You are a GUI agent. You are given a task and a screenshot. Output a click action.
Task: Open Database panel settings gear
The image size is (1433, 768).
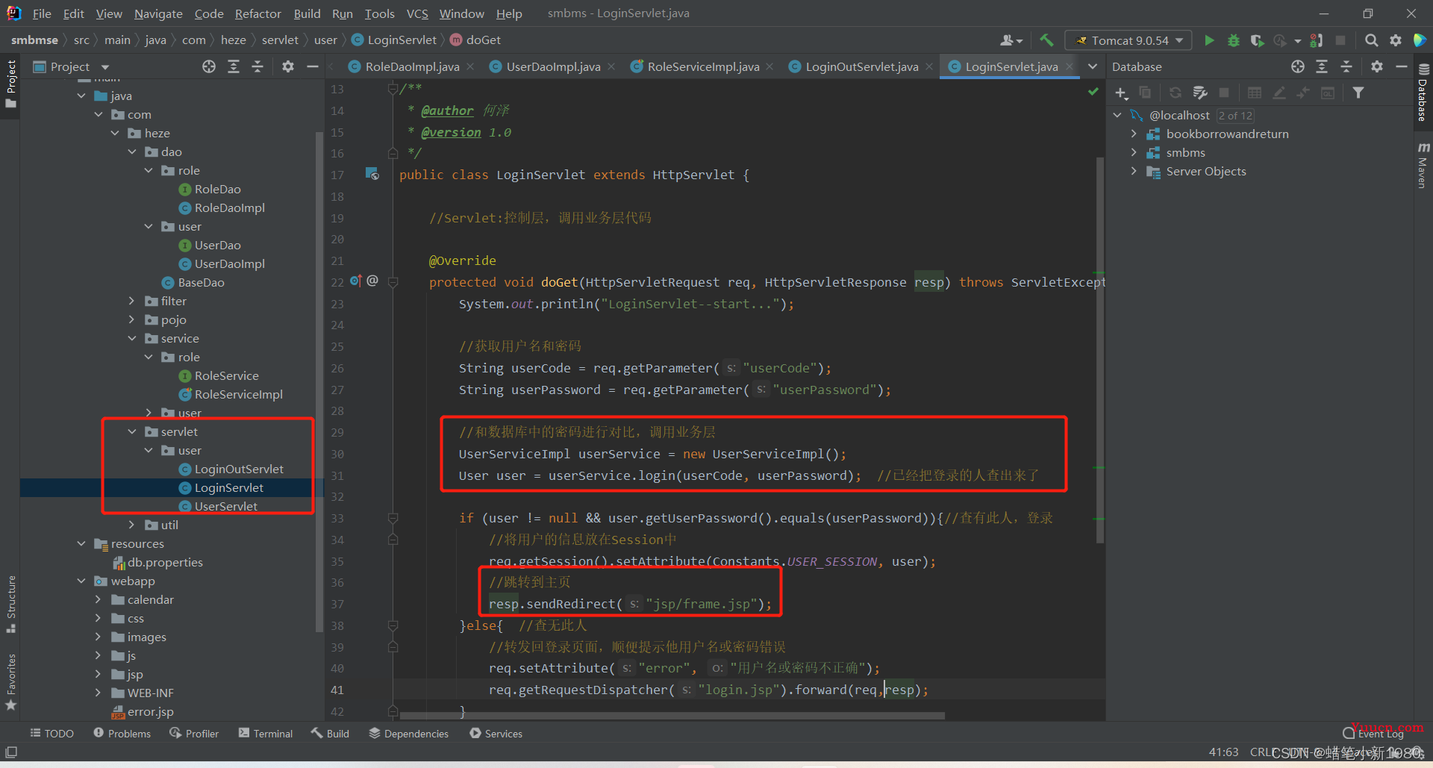[x=1377, y=66]
